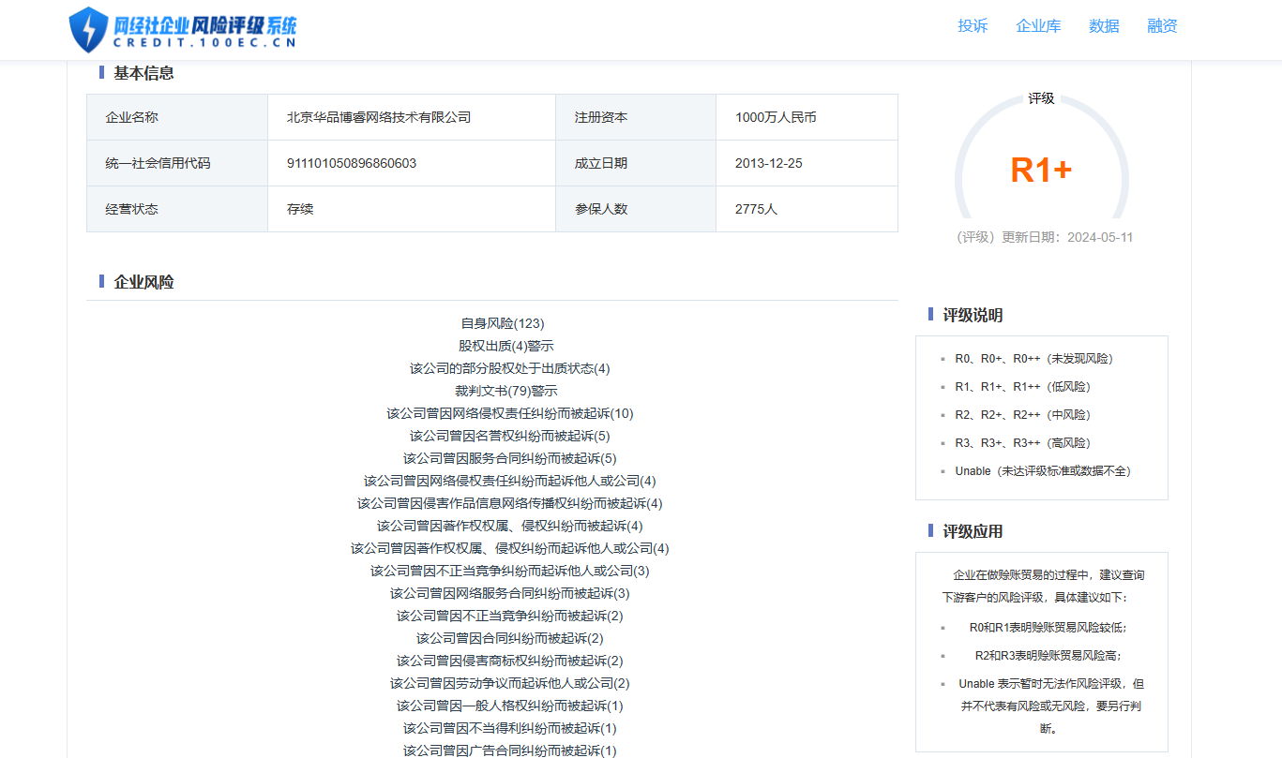Image resolution: width=1282 pixels, height=758 pixels.
Task: Click the 企业名称 label cell
Action: click(177, 117)
